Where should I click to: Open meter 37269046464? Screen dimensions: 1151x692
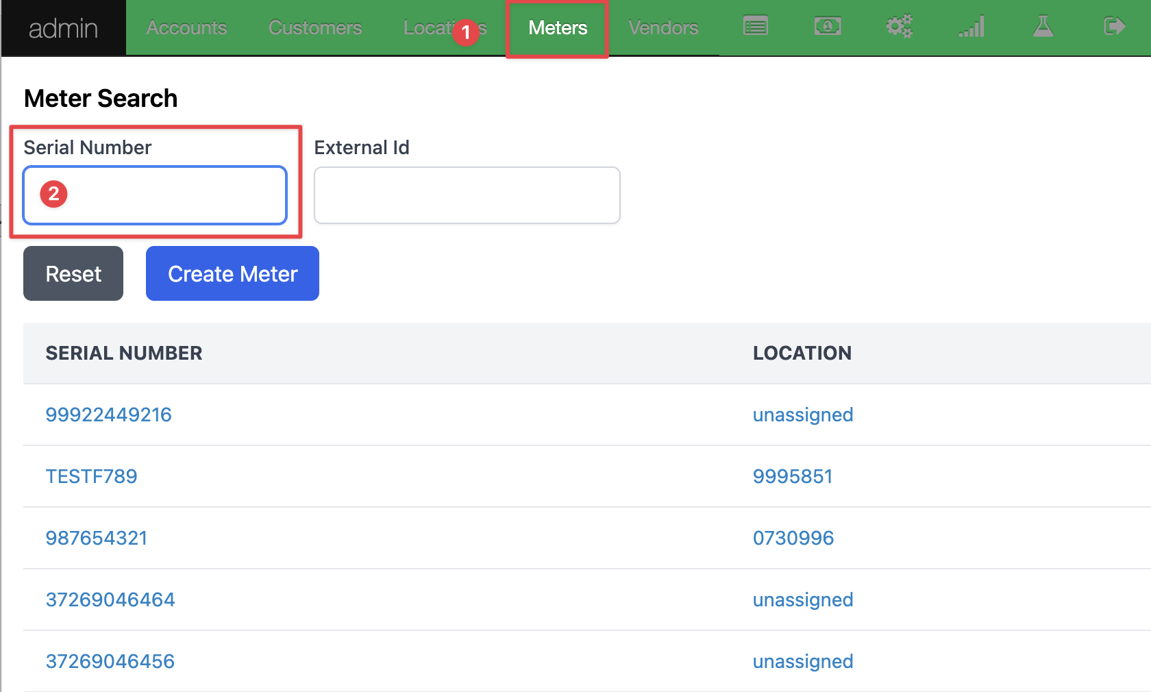(110, 600)
